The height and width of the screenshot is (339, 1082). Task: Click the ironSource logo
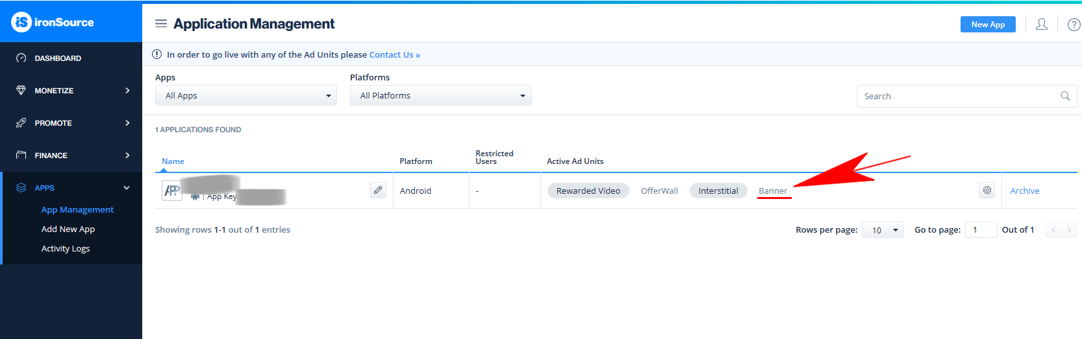coord(53,22)
